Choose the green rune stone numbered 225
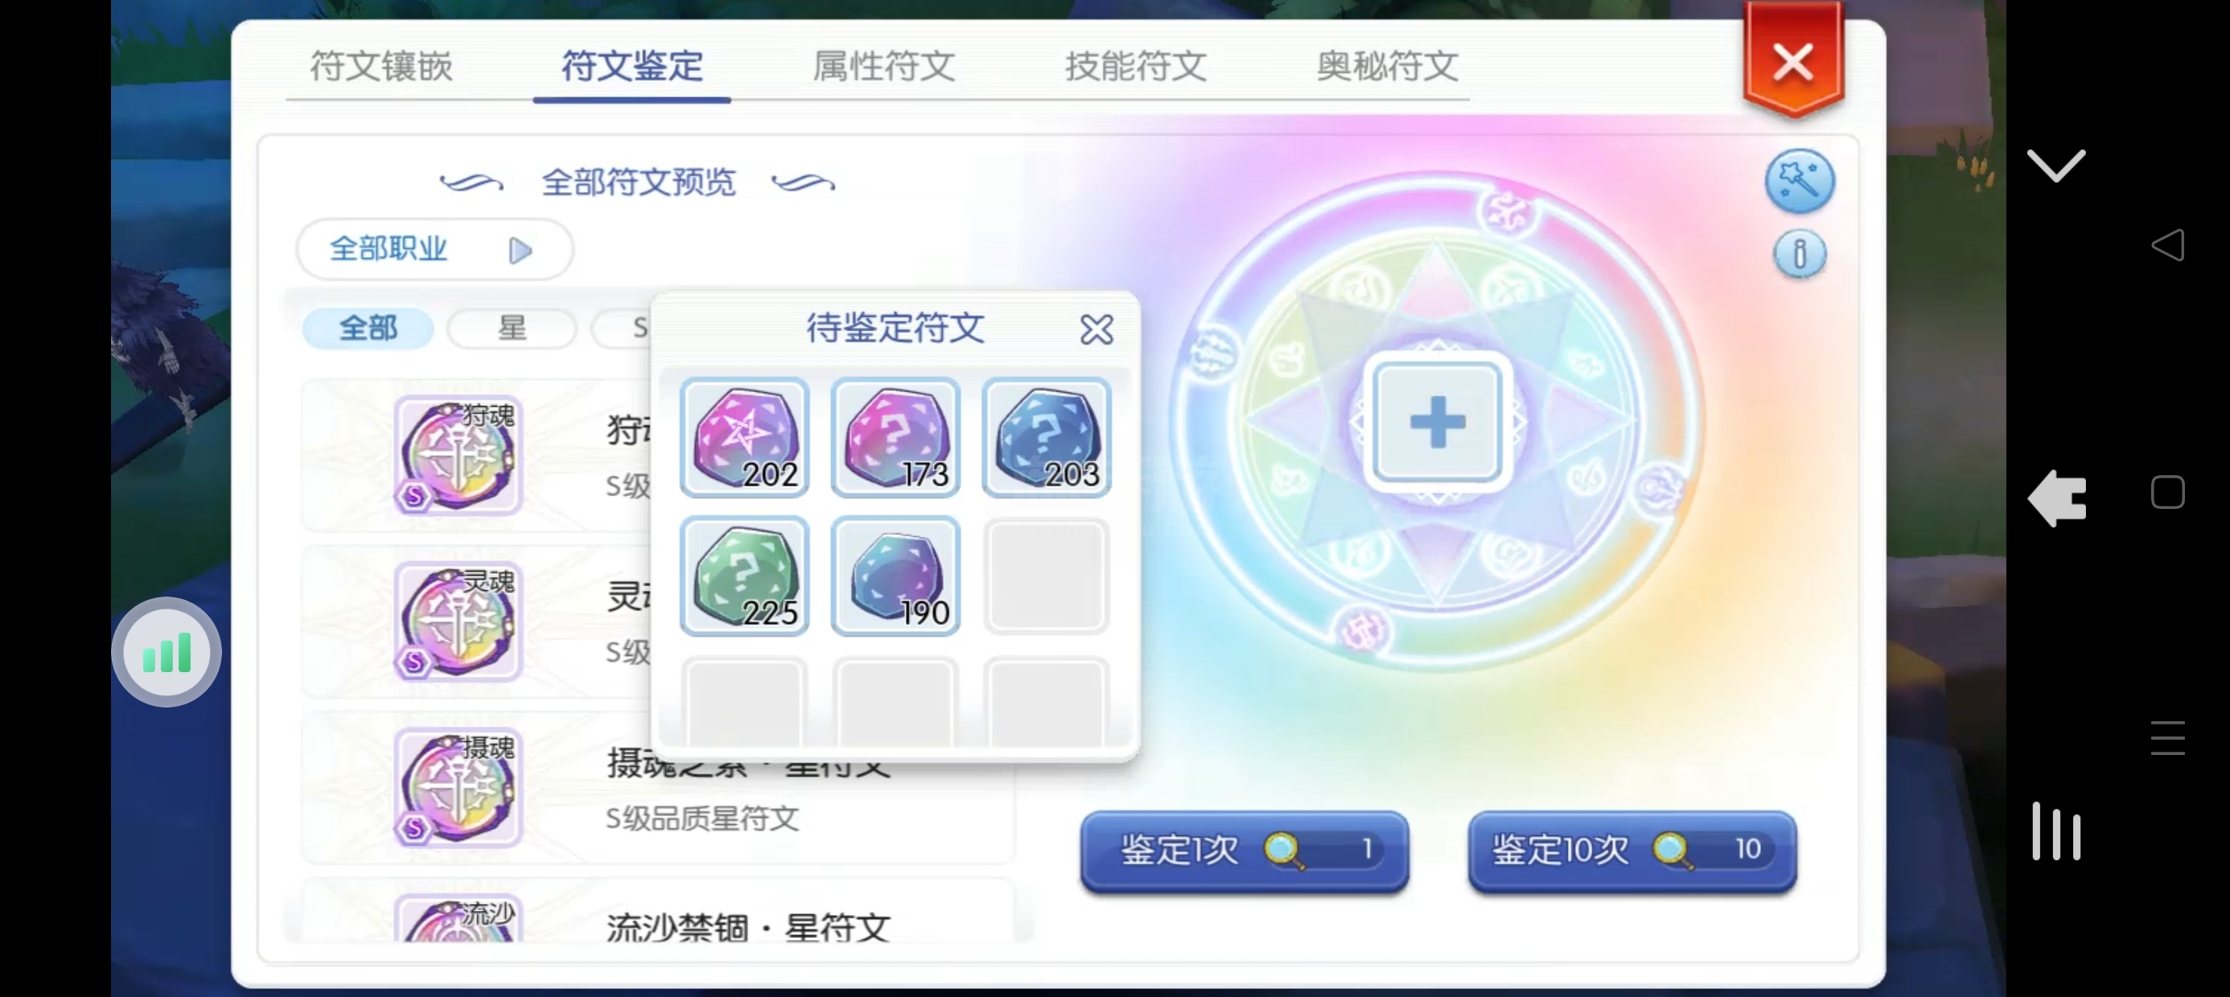The image size is (2230, 997). point(744,576)
